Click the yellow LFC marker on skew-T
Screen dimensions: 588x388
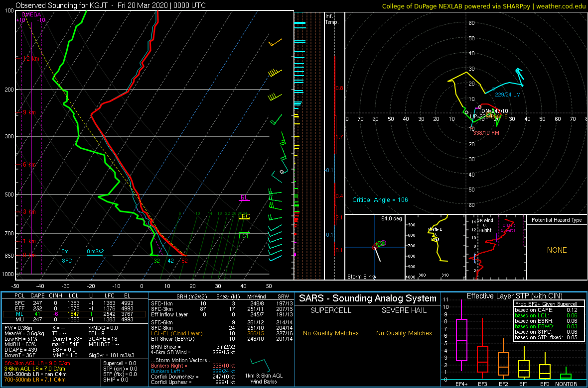[244, 216]
